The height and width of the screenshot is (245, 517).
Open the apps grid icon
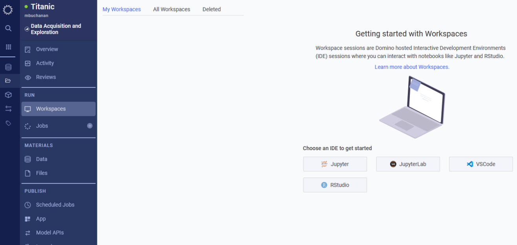point(8,47)
